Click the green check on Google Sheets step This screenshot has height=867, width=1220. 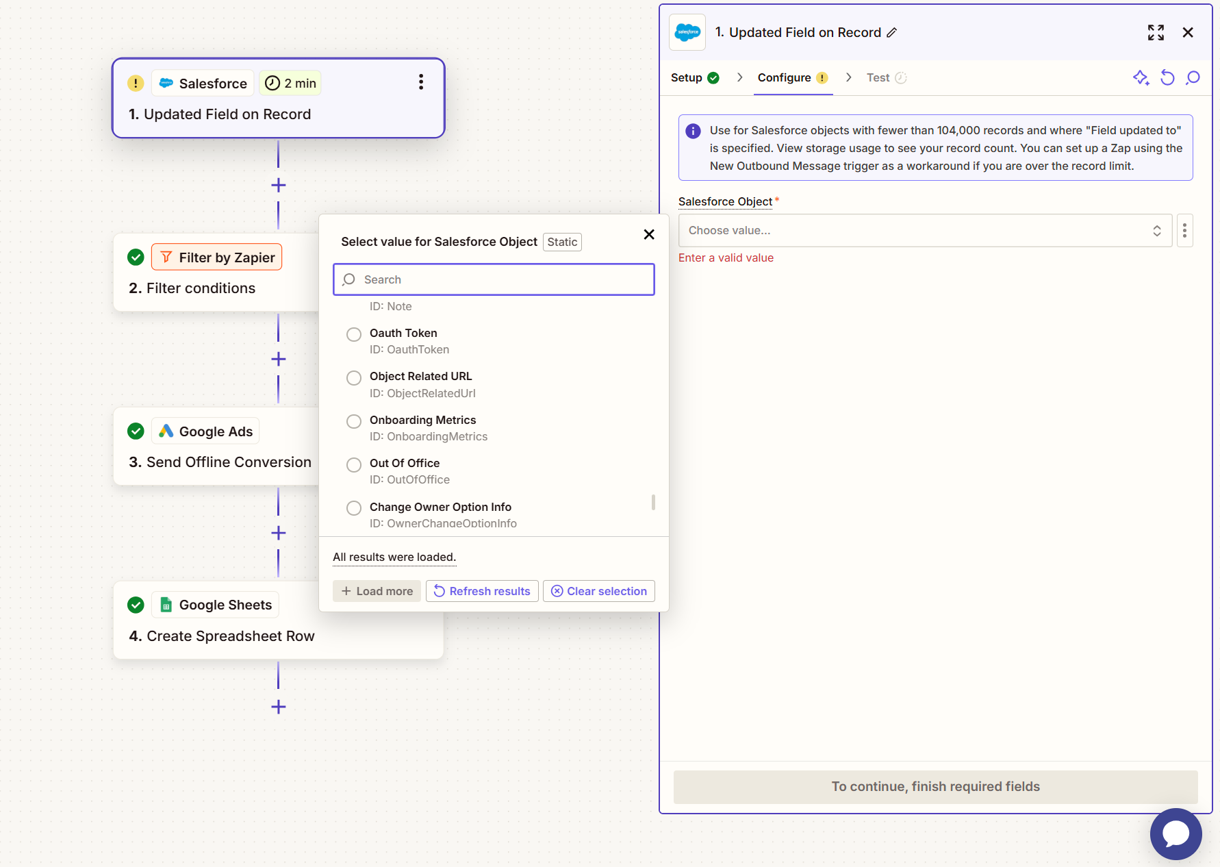[136, 605]
